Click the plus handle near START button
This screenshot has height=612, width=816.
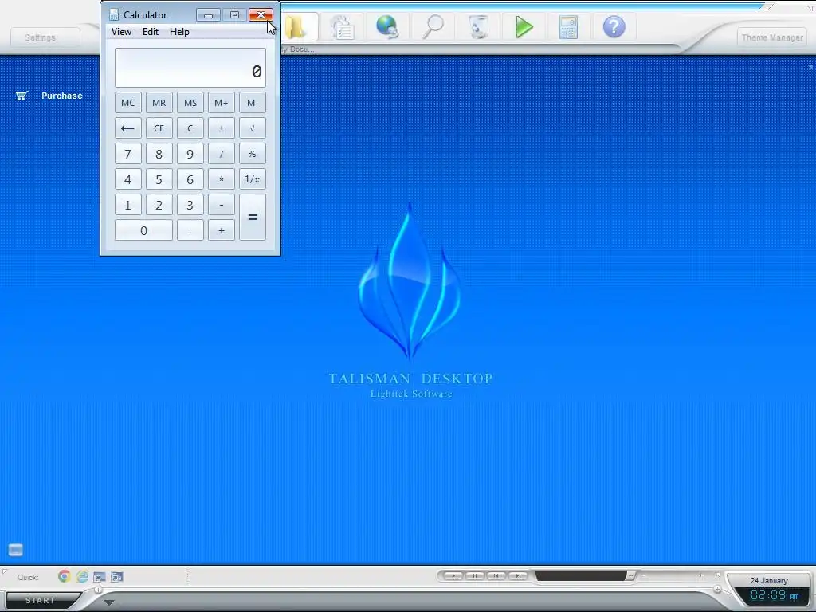click(98, 590)
